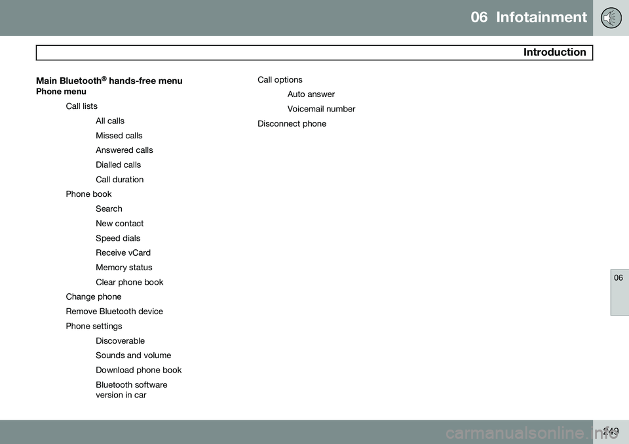This screenshot has width=629, height=444.
Task: Select Change phone menu item
Action: 94,296
